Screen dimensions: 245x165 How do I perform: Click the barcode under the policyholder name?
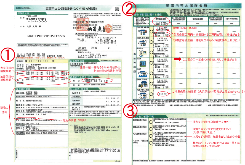click(x=46, y=36)
